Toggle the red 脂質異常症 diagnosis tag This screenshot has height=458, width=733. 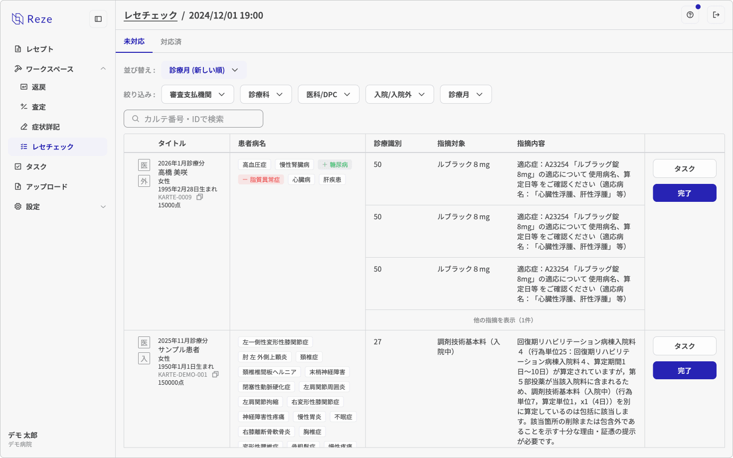pyautogui.click(x=261, y=179)
